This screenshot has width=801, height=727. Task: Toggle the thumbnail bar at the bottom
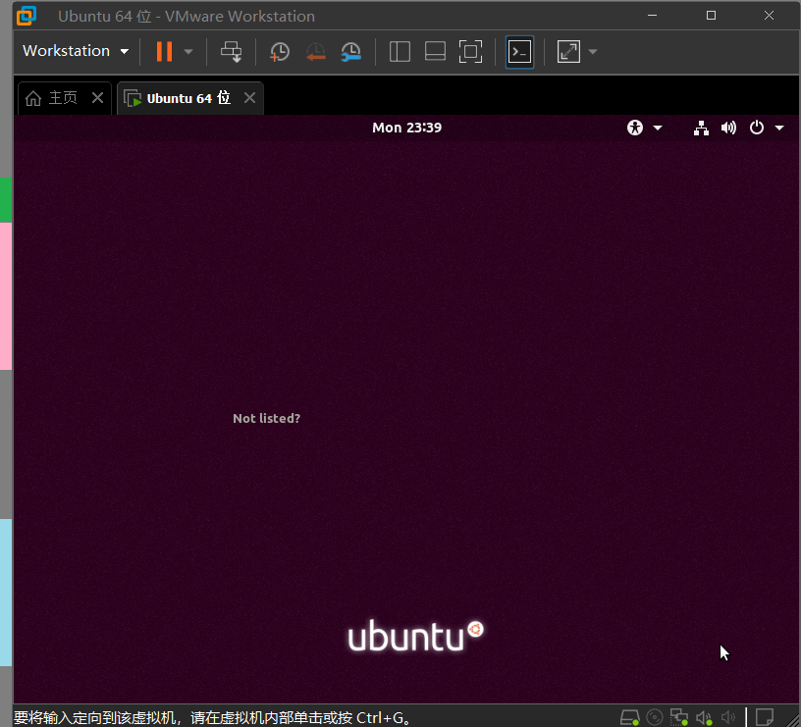tap(435, 52)
